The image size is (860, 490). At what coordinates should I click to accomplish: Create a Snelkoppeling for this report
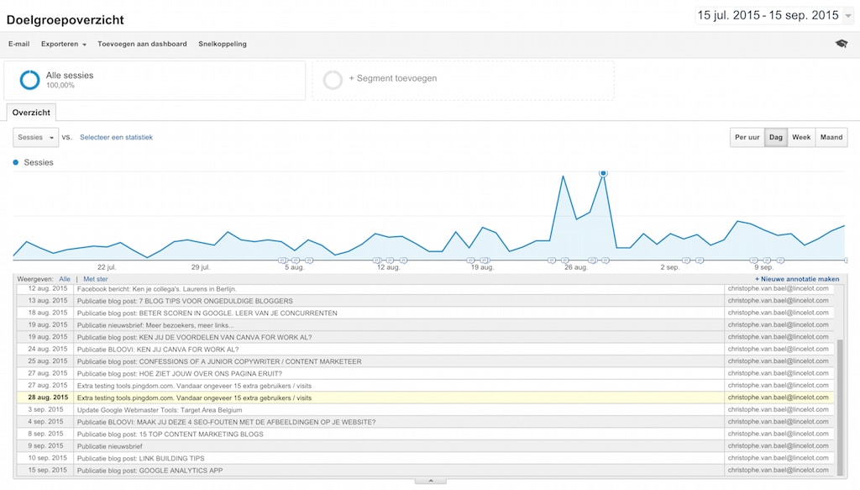(x=222, y=44)
